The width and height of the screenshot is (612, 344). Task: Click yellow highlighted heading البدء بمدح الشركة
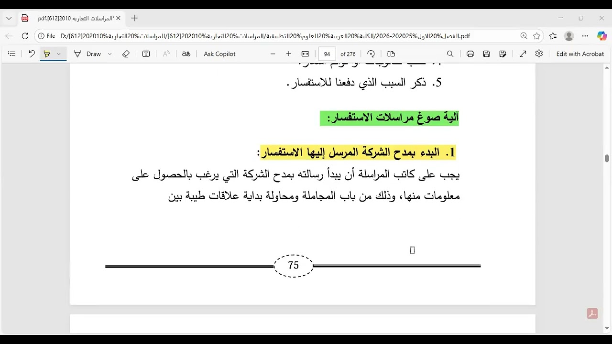point(358,152)
